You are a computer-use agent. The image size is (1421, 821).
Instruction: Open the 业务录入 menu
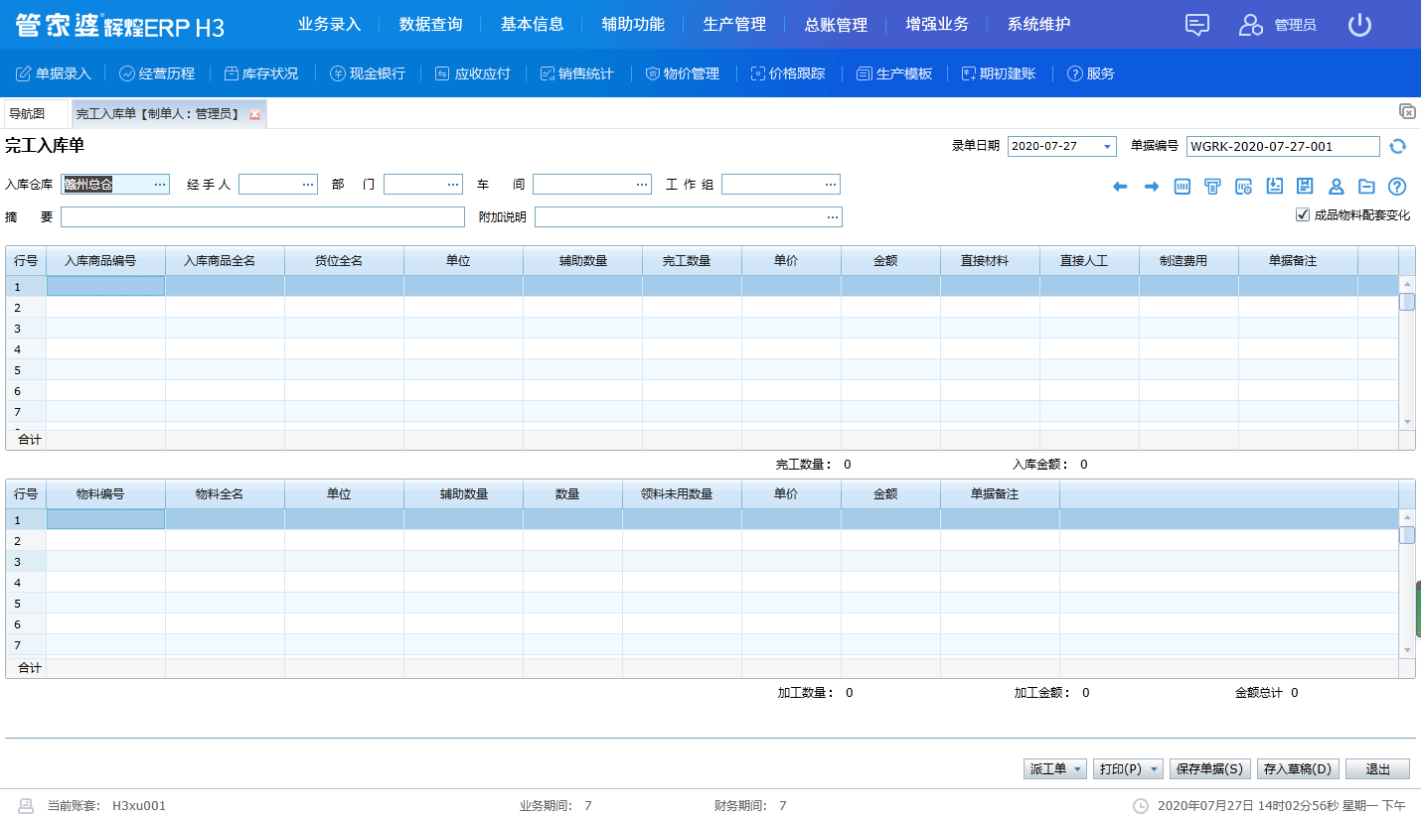[329, 25]
